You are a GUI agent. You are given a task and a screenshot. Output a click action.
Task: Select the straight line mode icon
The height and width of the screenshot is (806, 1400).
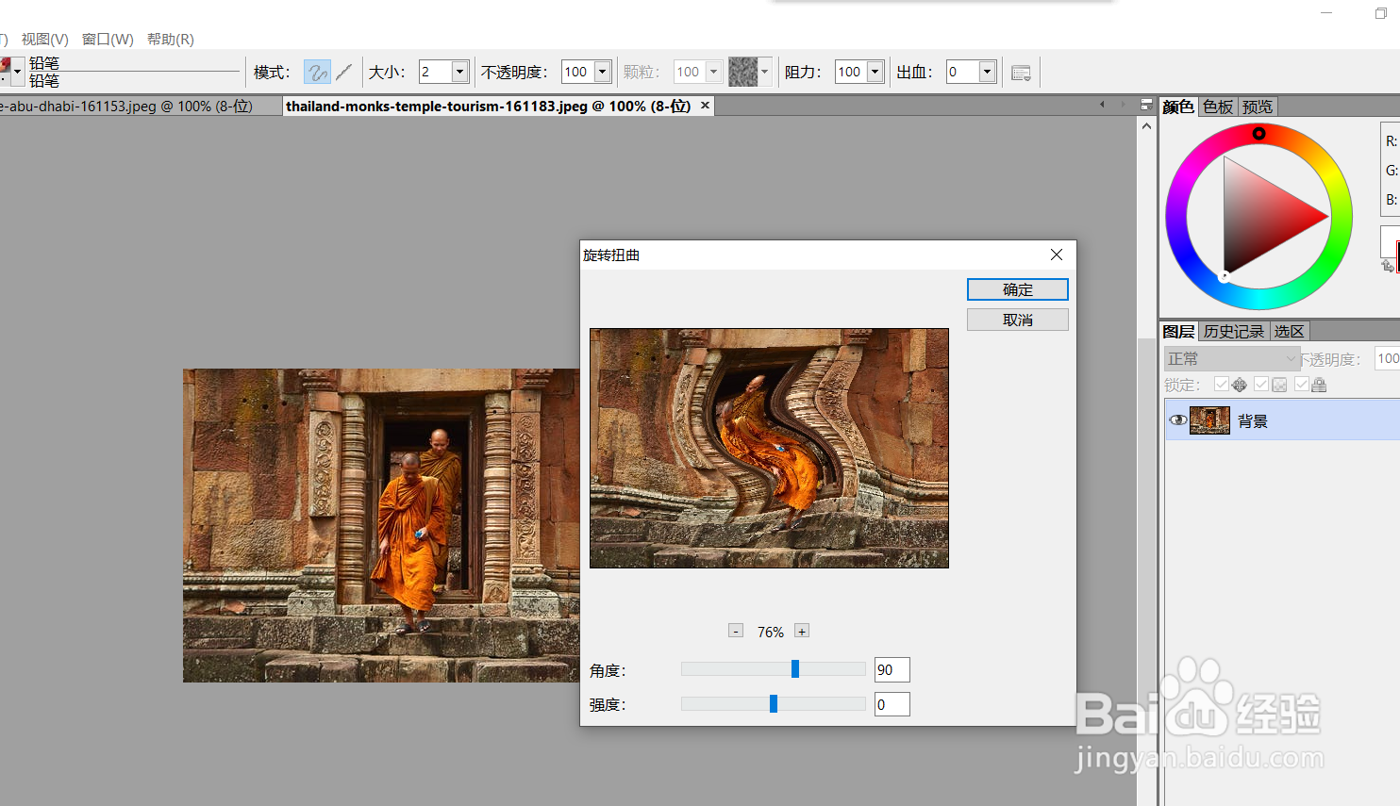[344, 73]
